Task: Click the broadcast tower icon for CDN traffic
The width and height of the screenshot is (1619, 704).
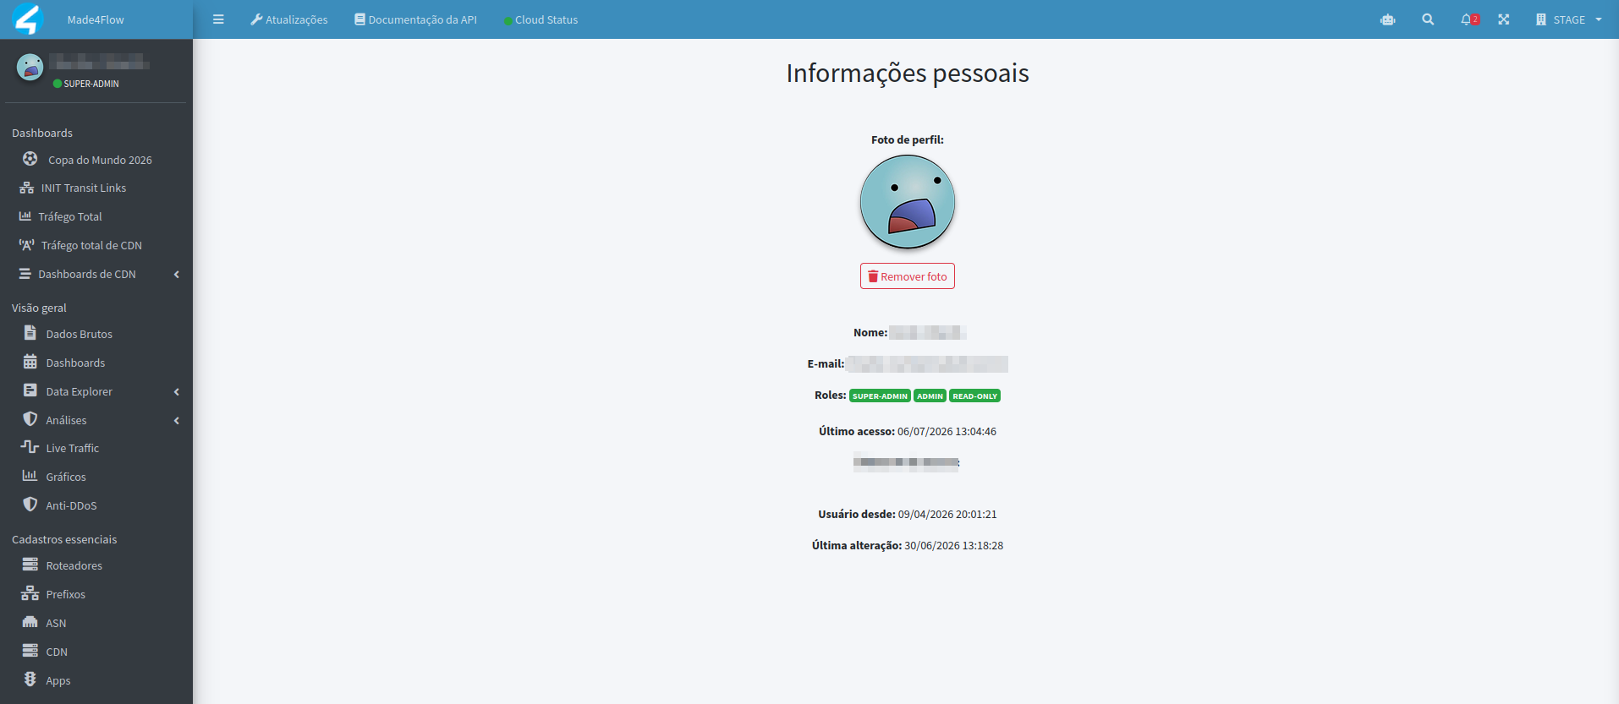Action: [27, 245]
